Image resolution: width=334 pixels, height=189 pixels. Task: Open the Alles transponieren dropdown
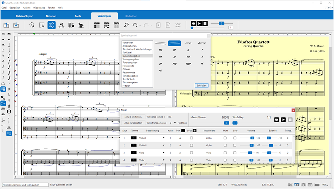click(x=175, y=123)
